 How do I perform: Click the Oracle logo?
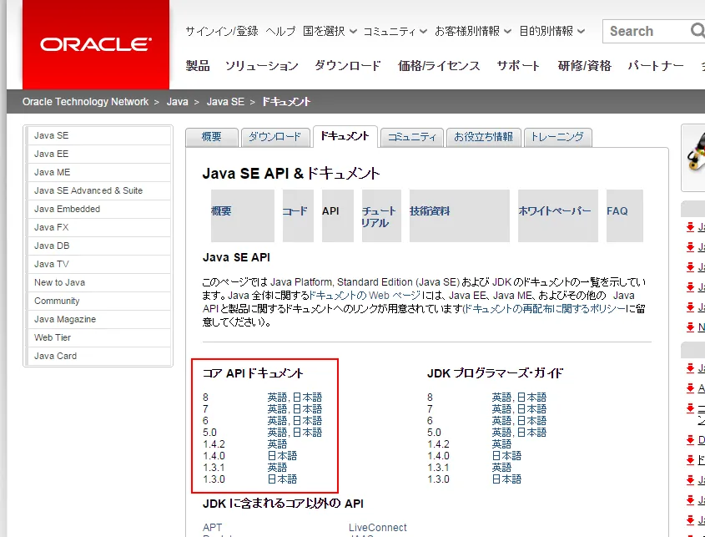pyautogui.click(x=96, y=44)
